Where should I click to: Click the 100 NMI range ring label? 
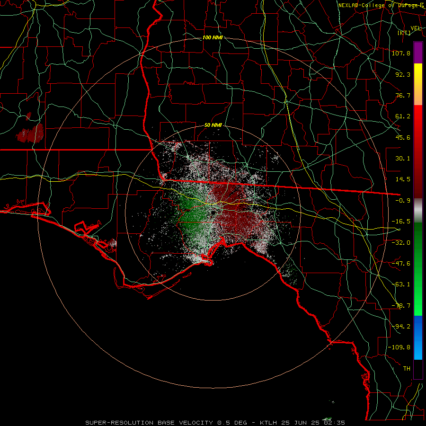213,37
